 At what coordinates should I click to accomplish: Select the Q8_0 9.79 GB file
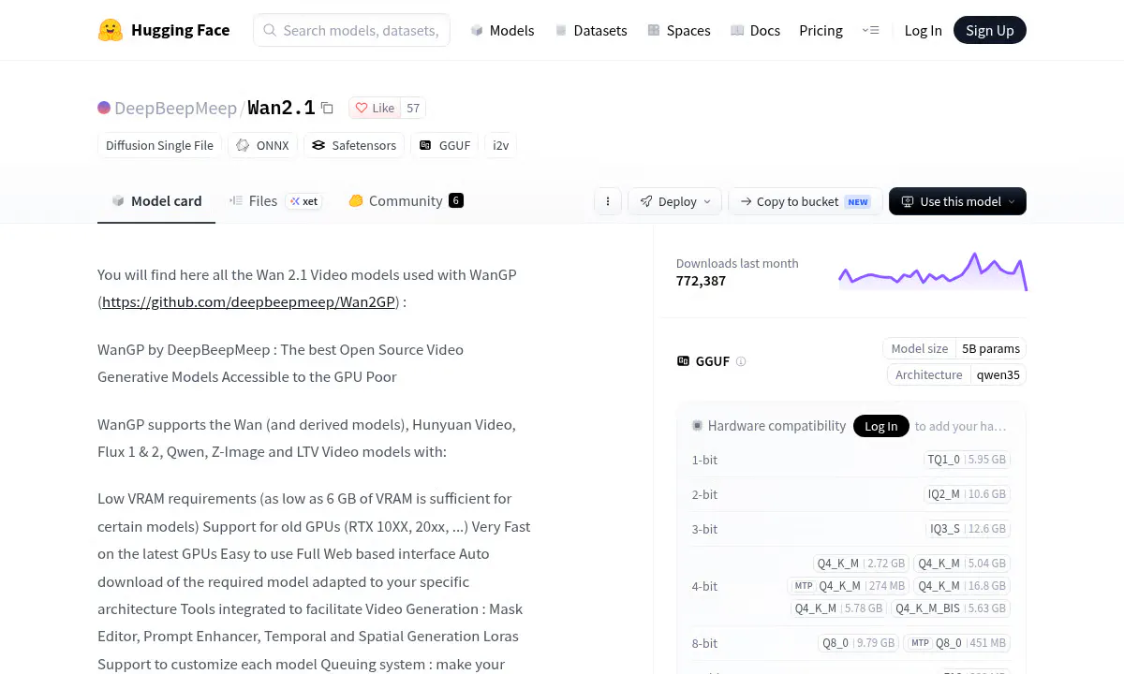click(858, 643)
